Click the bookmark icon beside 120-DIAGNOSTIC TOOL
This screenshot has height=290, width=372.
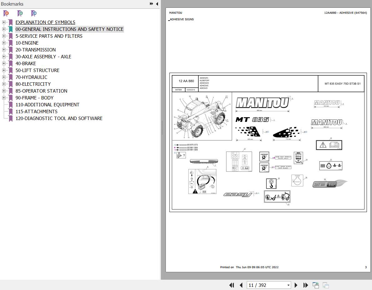(x=10, y=118)
